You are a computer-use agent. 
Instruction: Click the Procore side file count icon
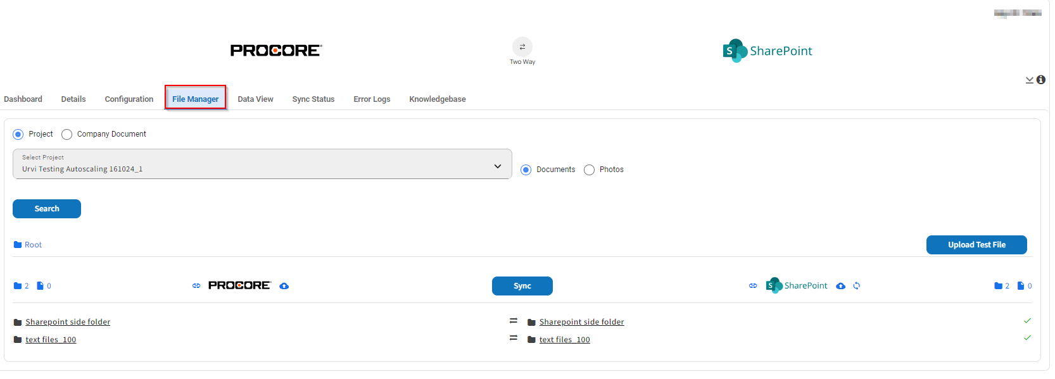[41, 286]
